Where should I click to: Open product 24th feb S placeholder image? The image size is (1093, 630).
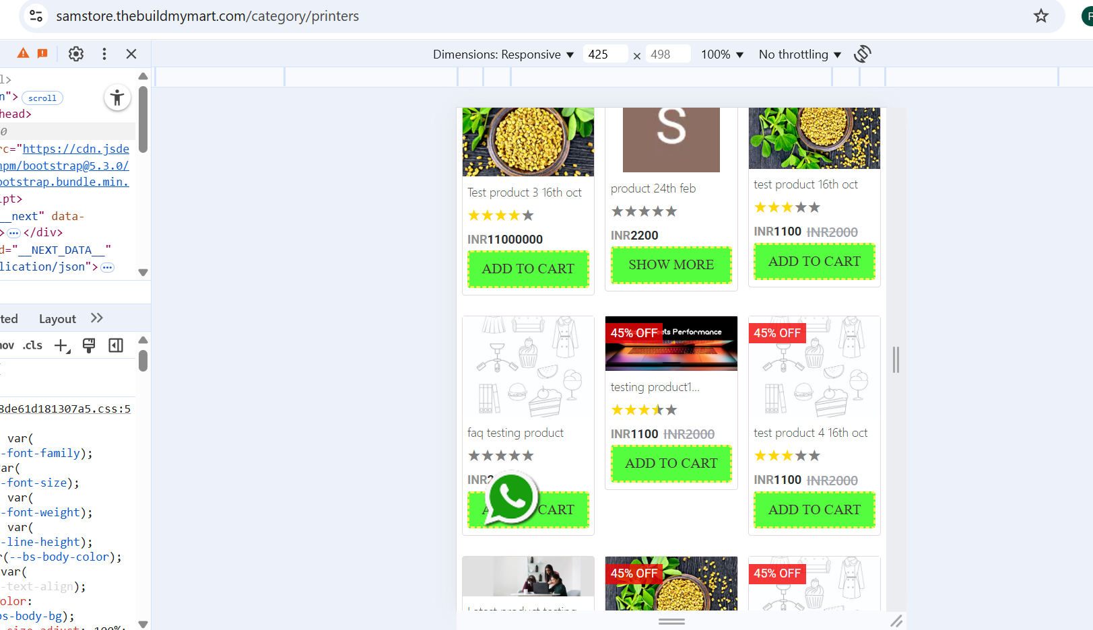pyautogui.click(x=671, y=140)
